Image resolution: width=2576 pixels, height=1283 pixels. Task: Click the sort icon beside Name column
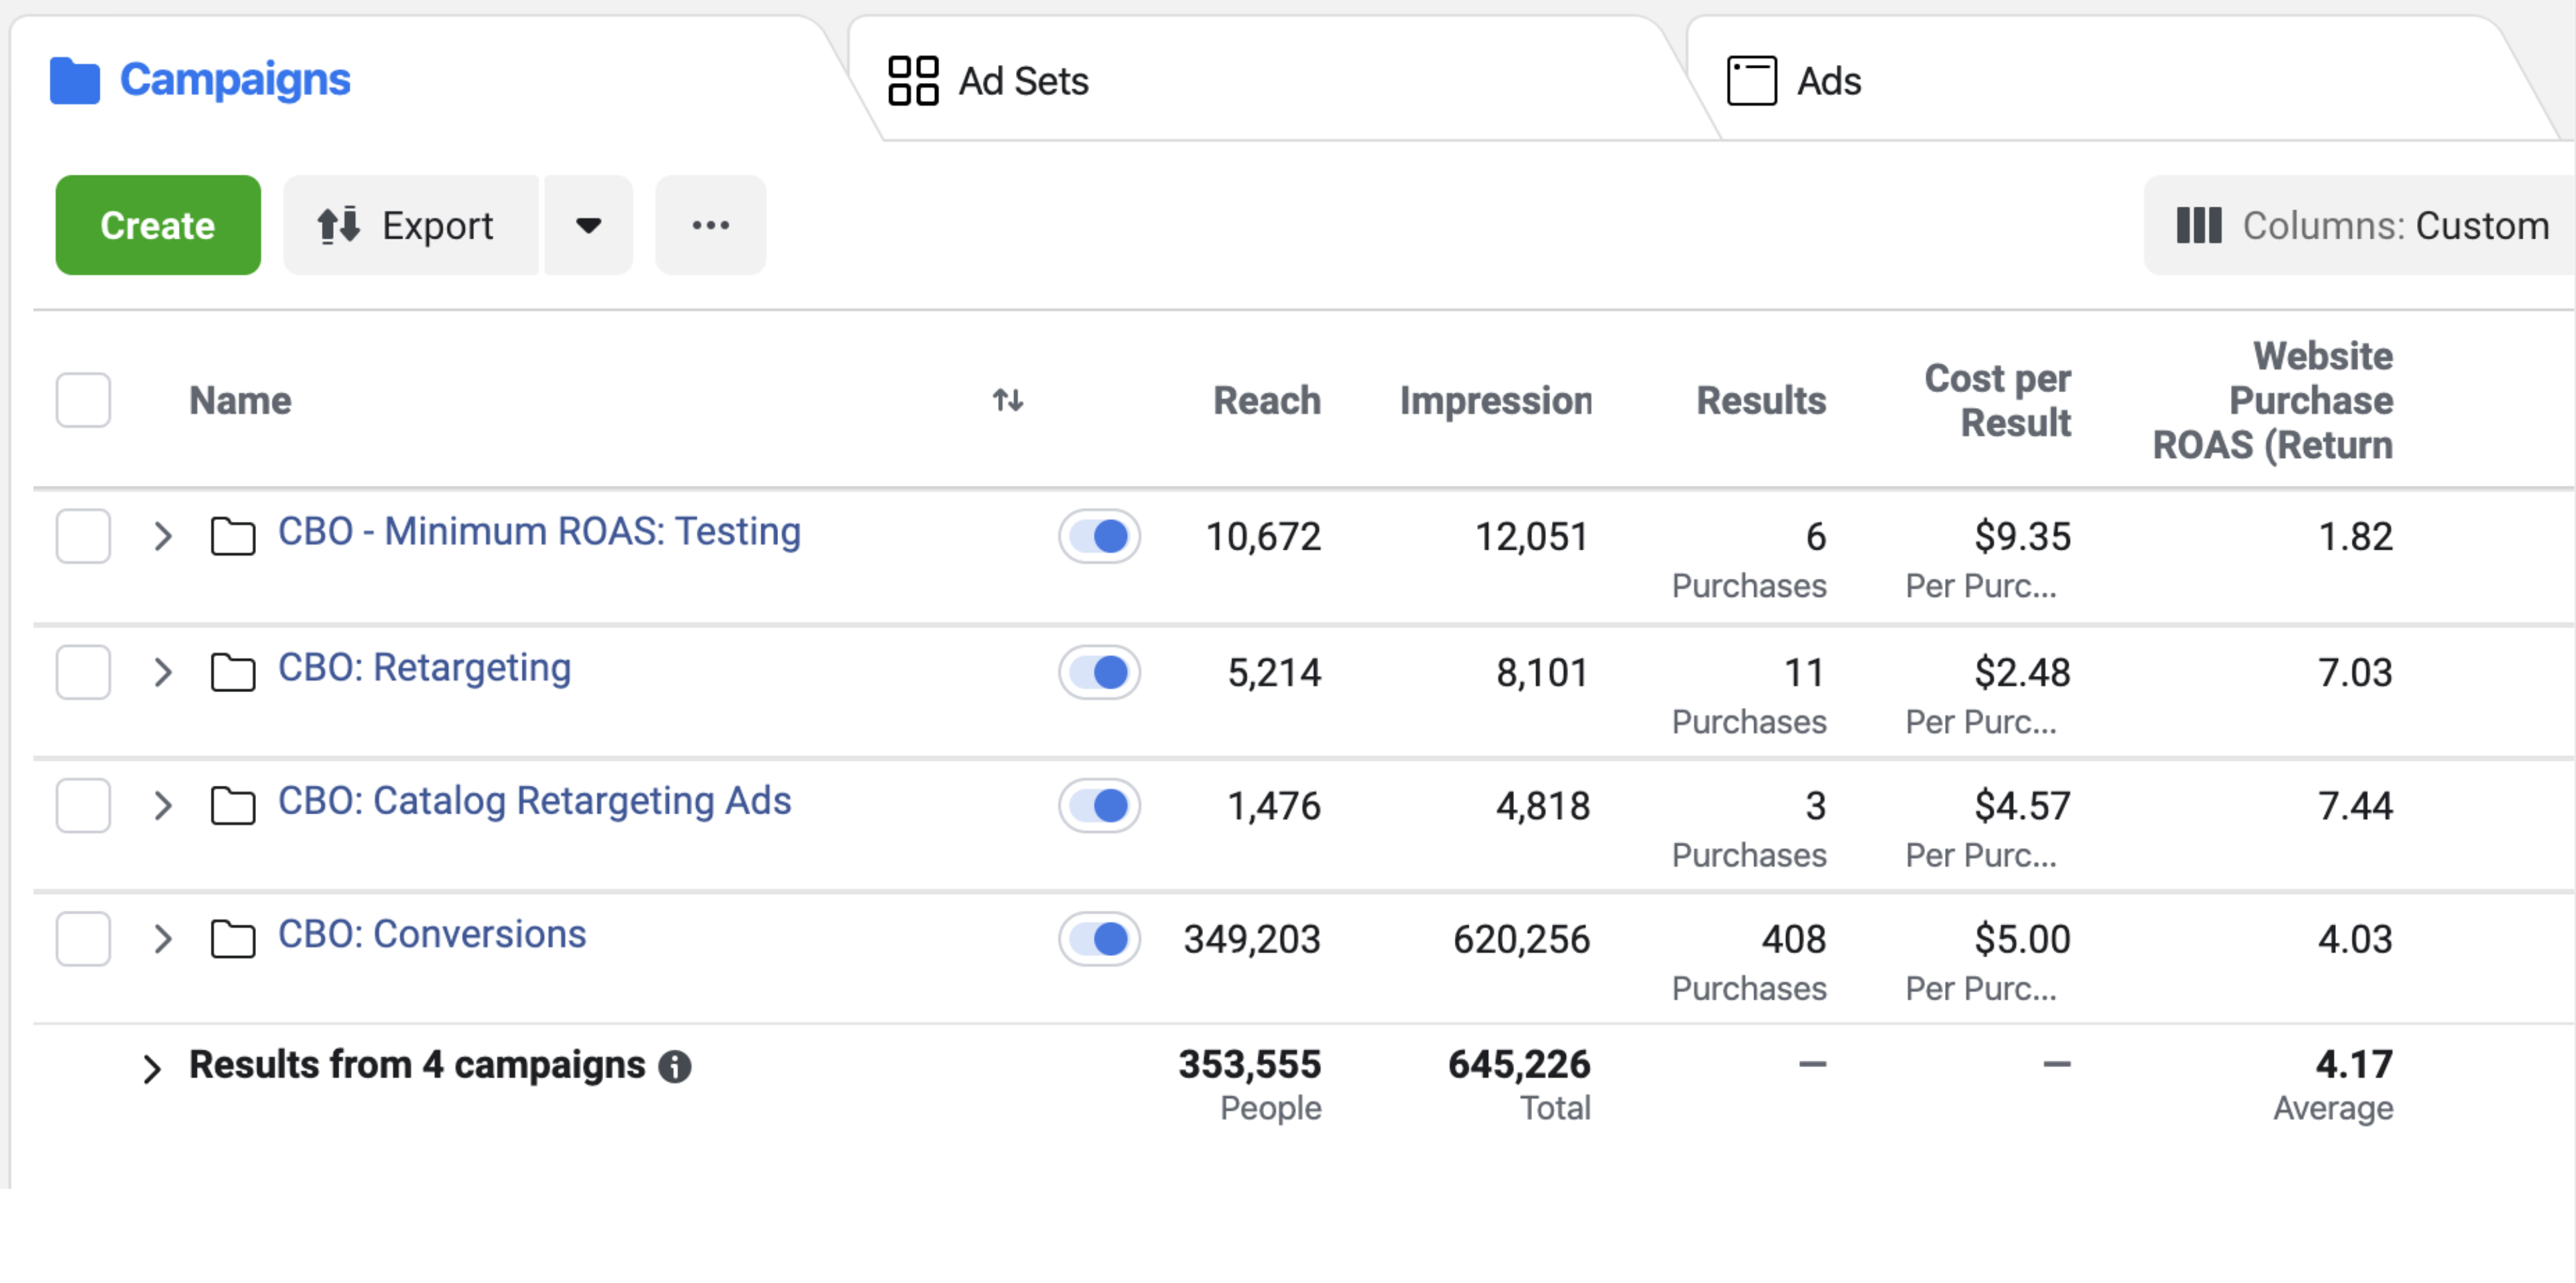tap(1008, 400)
